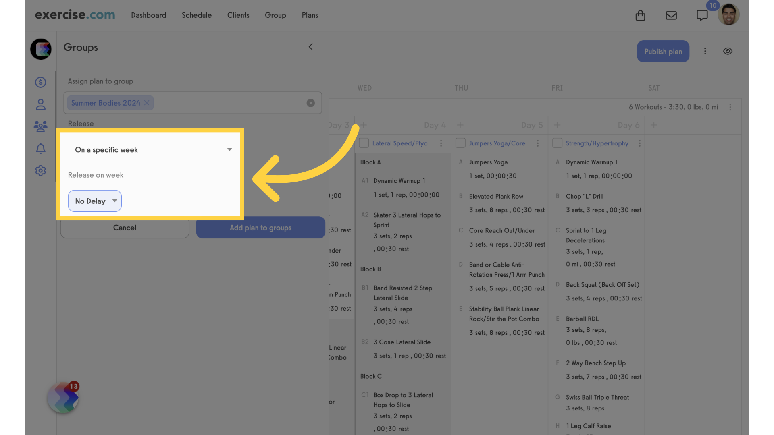The height and width of the screenshot is (435, 774).
Task: Click the Publish plan button
Action: coord(663,52)
